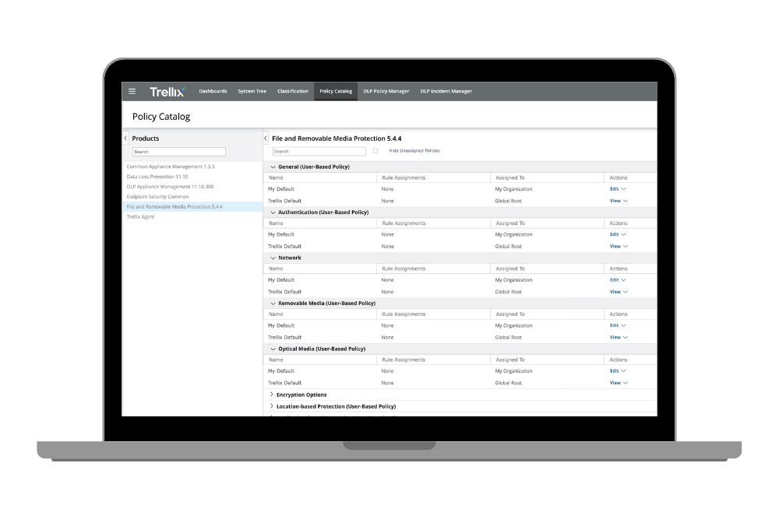Click the Trellix logo
This screenshot has height=519, width=779.
click(167, 92)
